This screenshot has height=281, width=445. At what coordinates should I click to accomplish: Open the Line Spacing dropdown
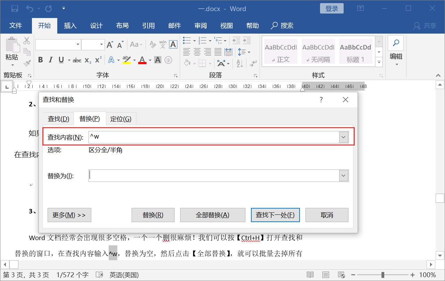pos(249,52)
